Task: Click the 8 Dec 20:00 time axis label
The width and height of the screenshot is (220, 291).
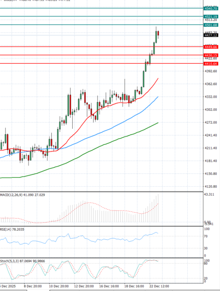Action: pos(32,285)
